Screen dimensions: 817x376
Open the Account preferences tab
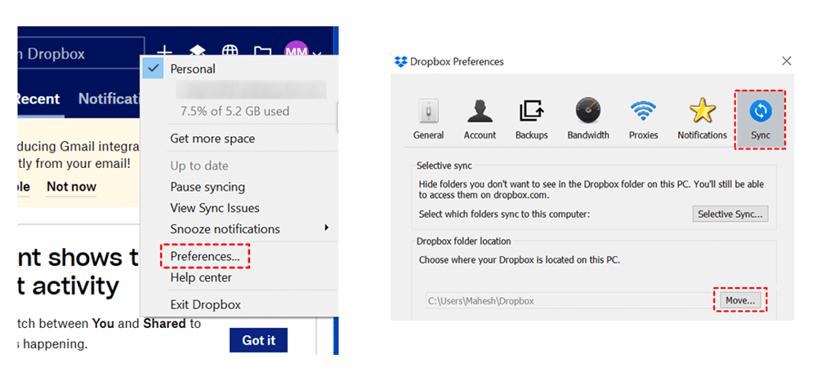click(480, 120)
